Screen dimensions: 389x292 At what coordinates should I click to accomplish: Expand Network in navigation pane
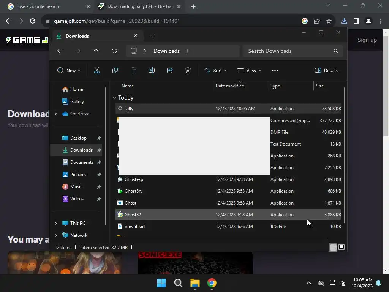(x=56, y=235)
